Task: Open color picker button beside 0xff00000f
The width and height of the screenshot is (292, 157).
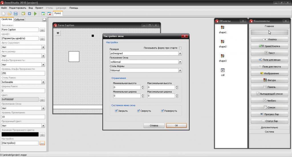Action: 42,100
